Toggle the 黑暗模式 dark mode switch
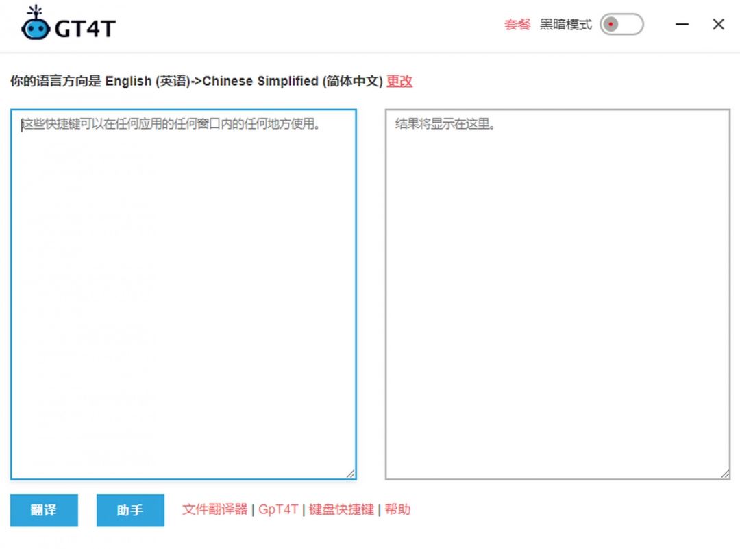The width and height of the screenshot is (740, 549). pos(621,24)
